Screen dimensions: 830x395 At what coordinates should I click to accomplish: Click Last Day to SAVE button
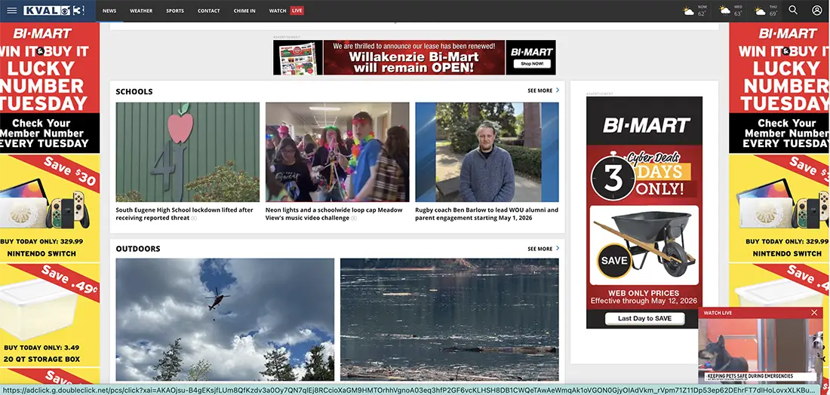click(644, 318)
